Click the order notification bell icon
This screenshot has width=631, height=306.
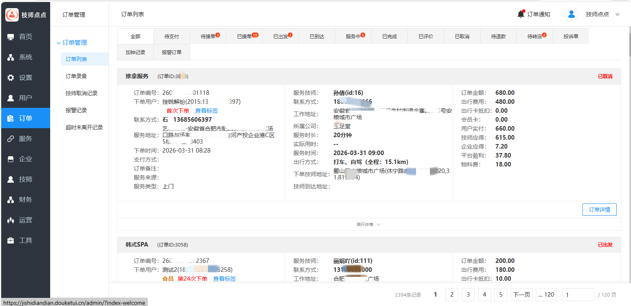point(521,14)
